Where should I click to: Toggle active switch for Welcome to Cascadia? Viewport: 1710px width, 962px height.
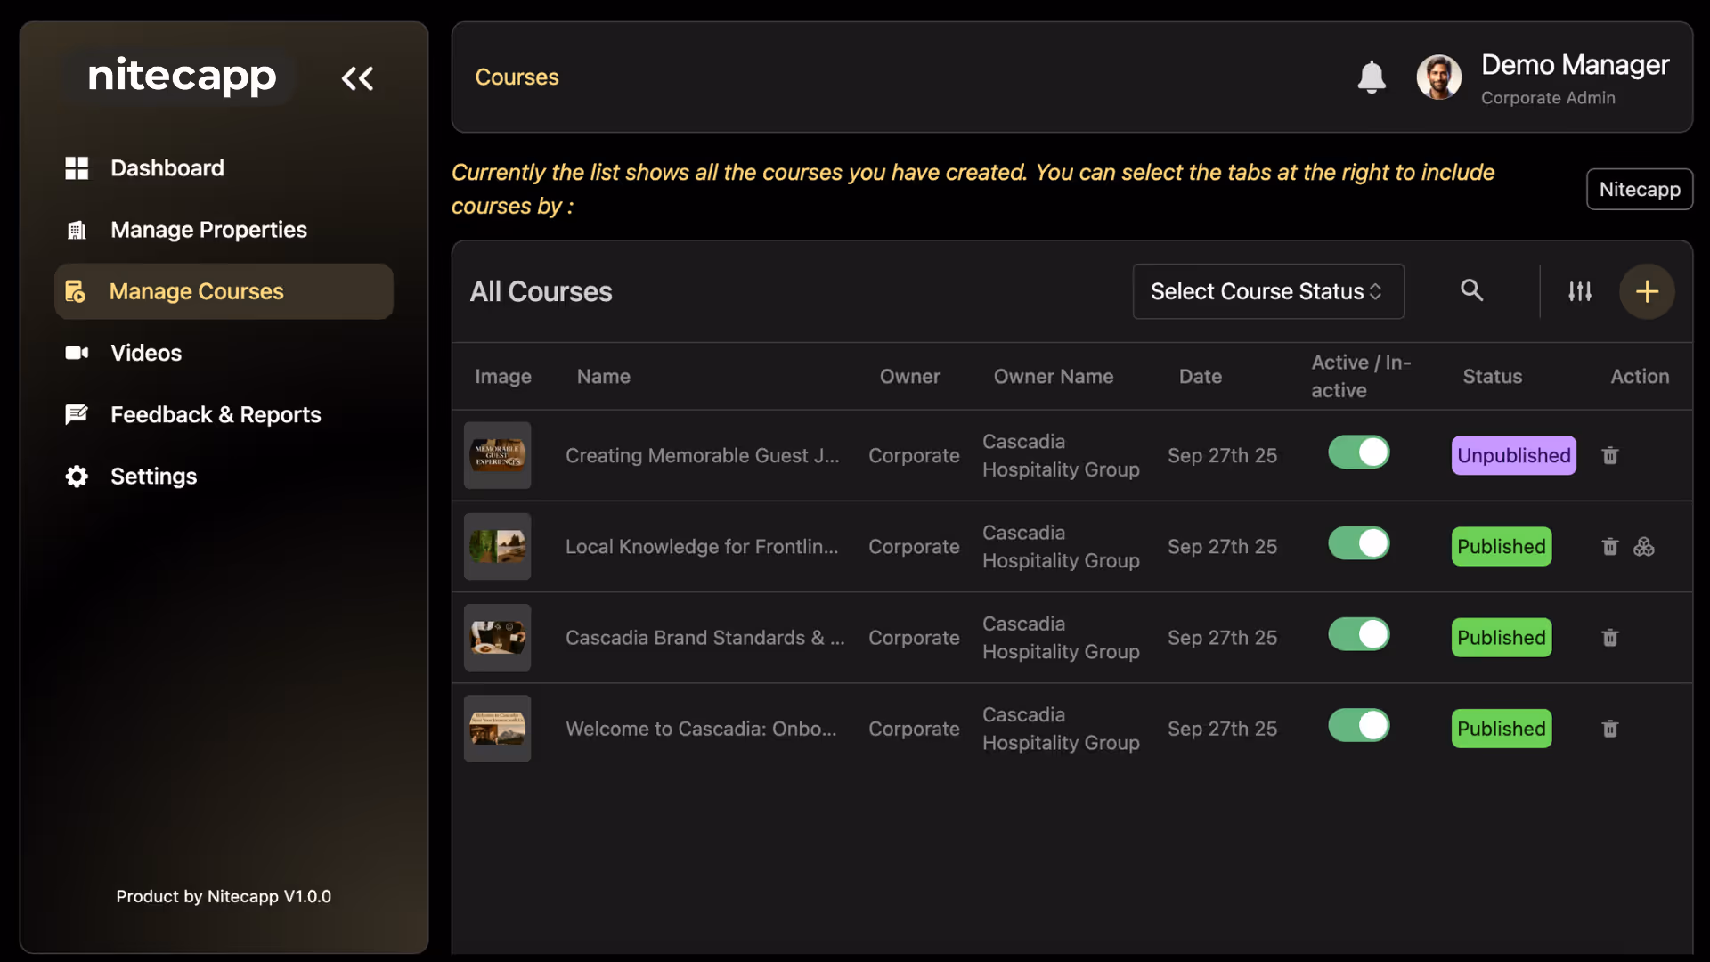tap(1358, 726)
